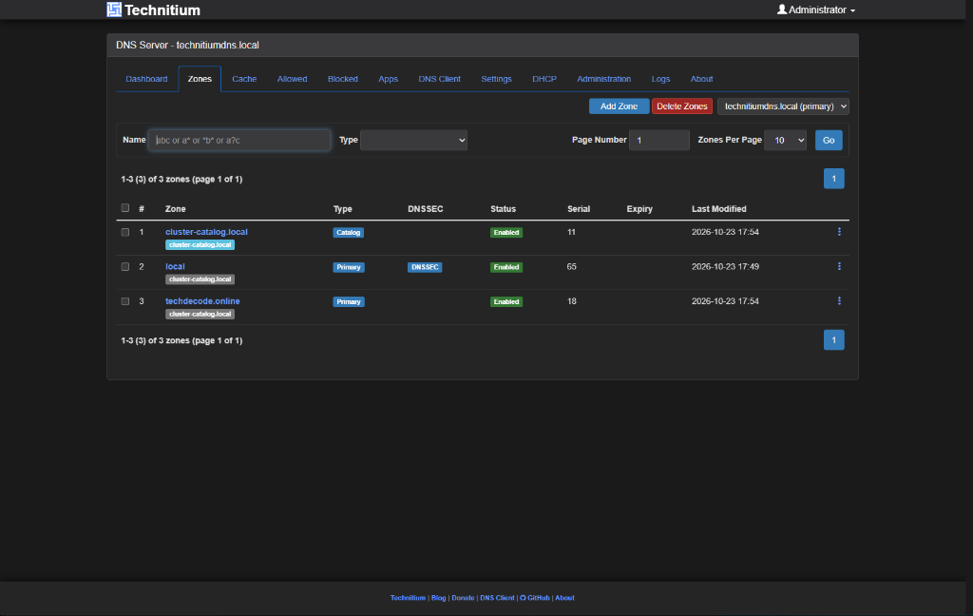Toggle the select-all zones checkbox
This screenshot has height=616, width=973.
(x=125, y=208)
